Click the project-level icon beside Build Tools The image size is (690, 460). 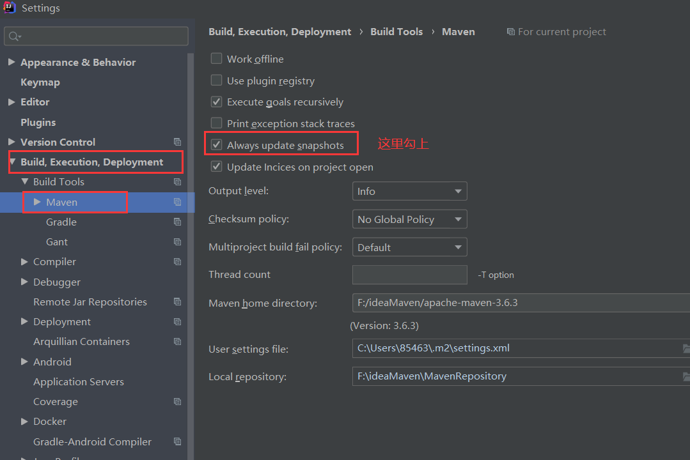(x=177, y=182)
